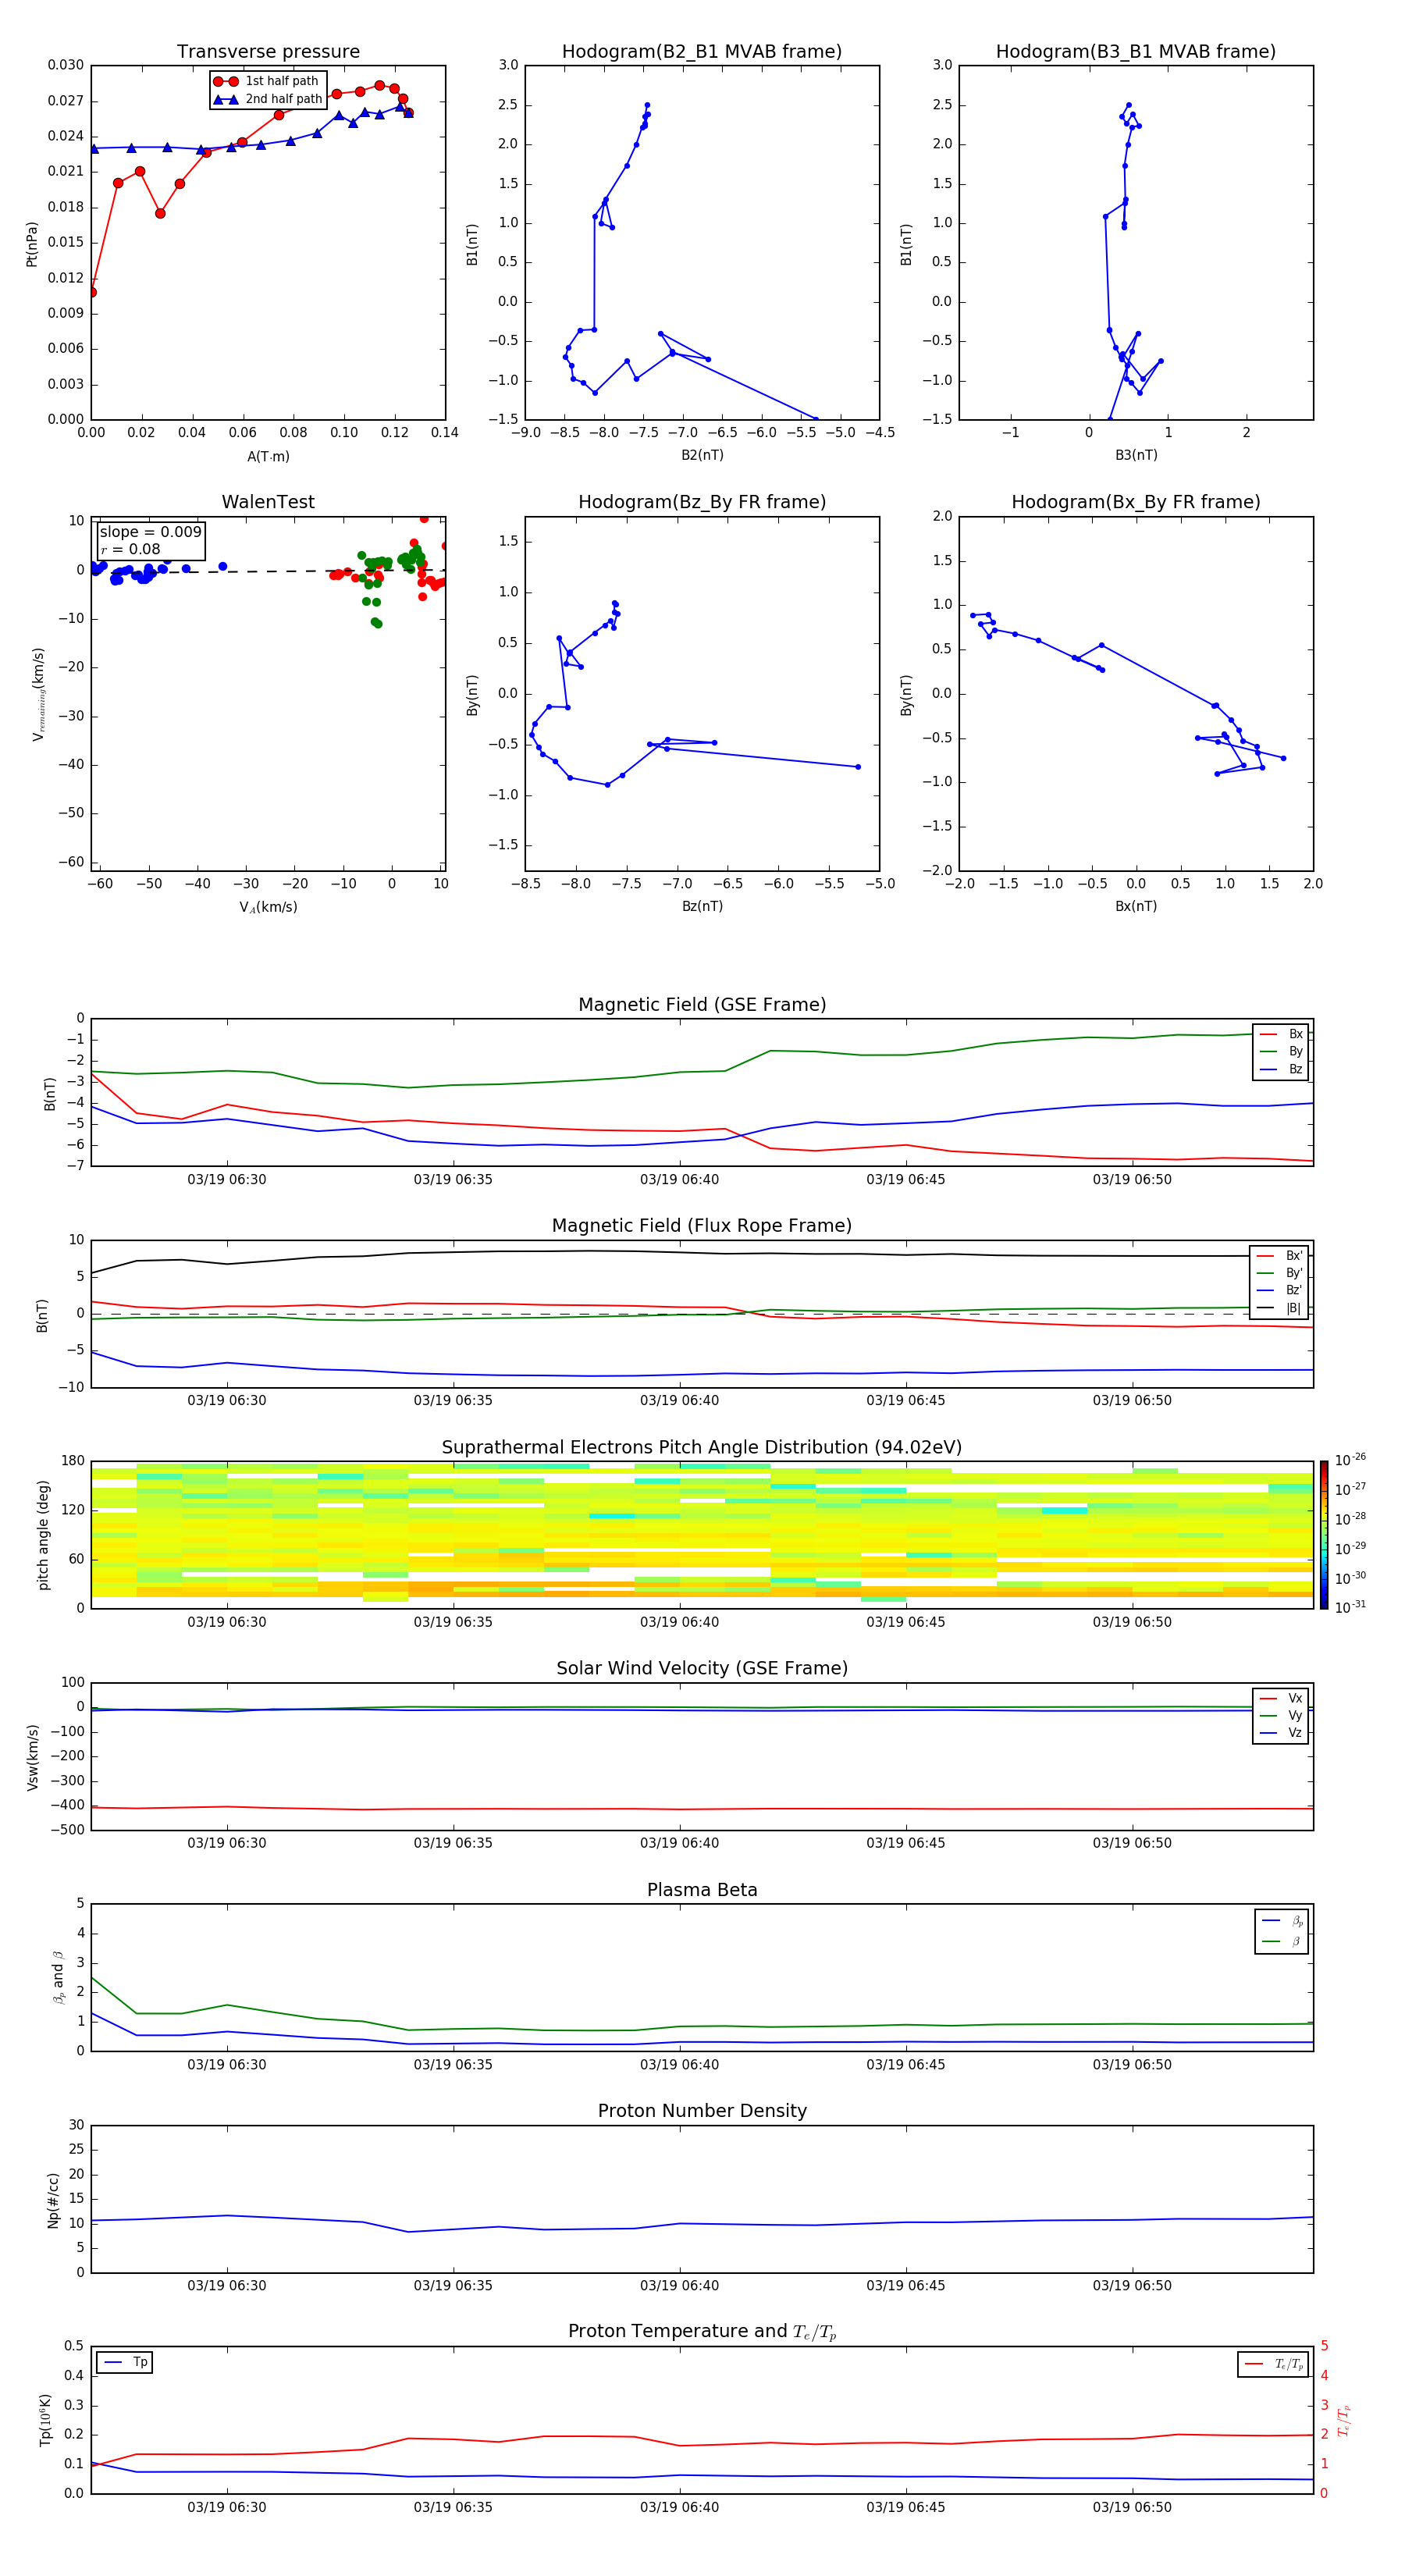The image size is (1405, 2576).
Task: Click the "A(T·m)" x-axis label
Action: [x=268, y=457]
